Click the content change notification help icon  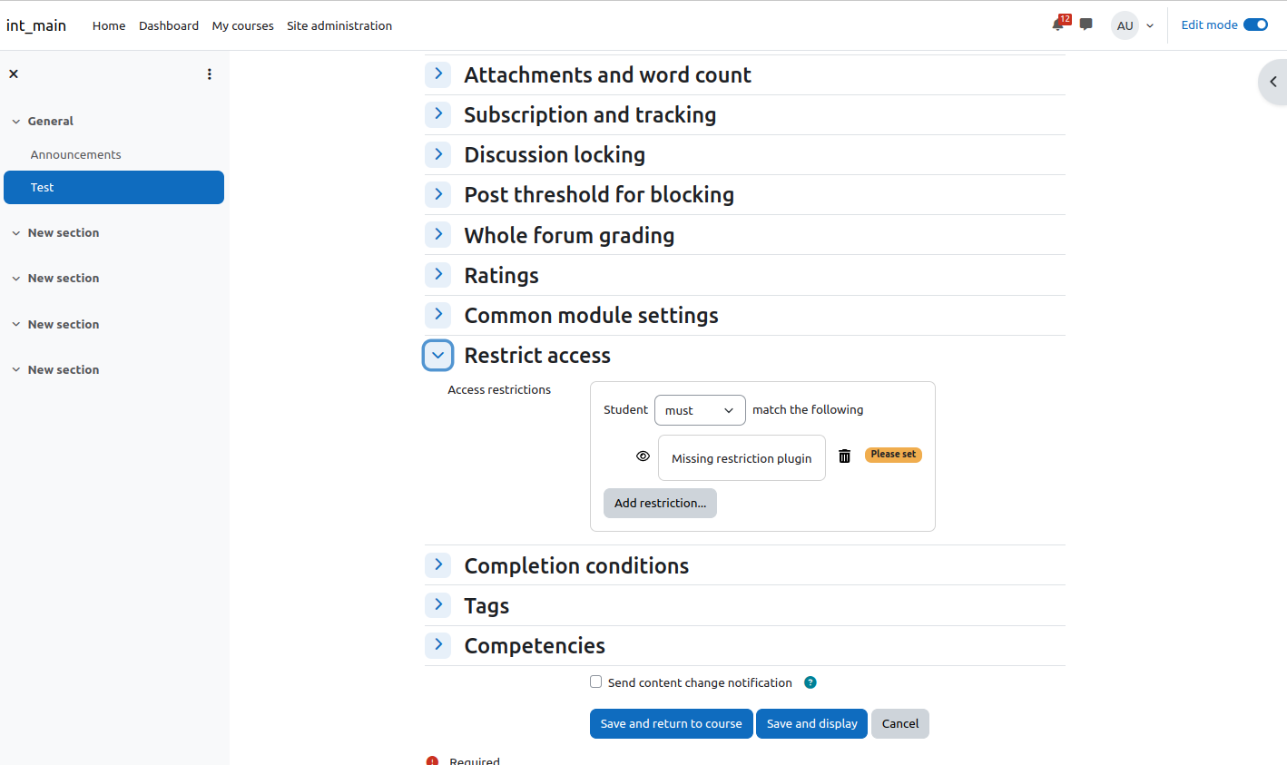(811, 682)
